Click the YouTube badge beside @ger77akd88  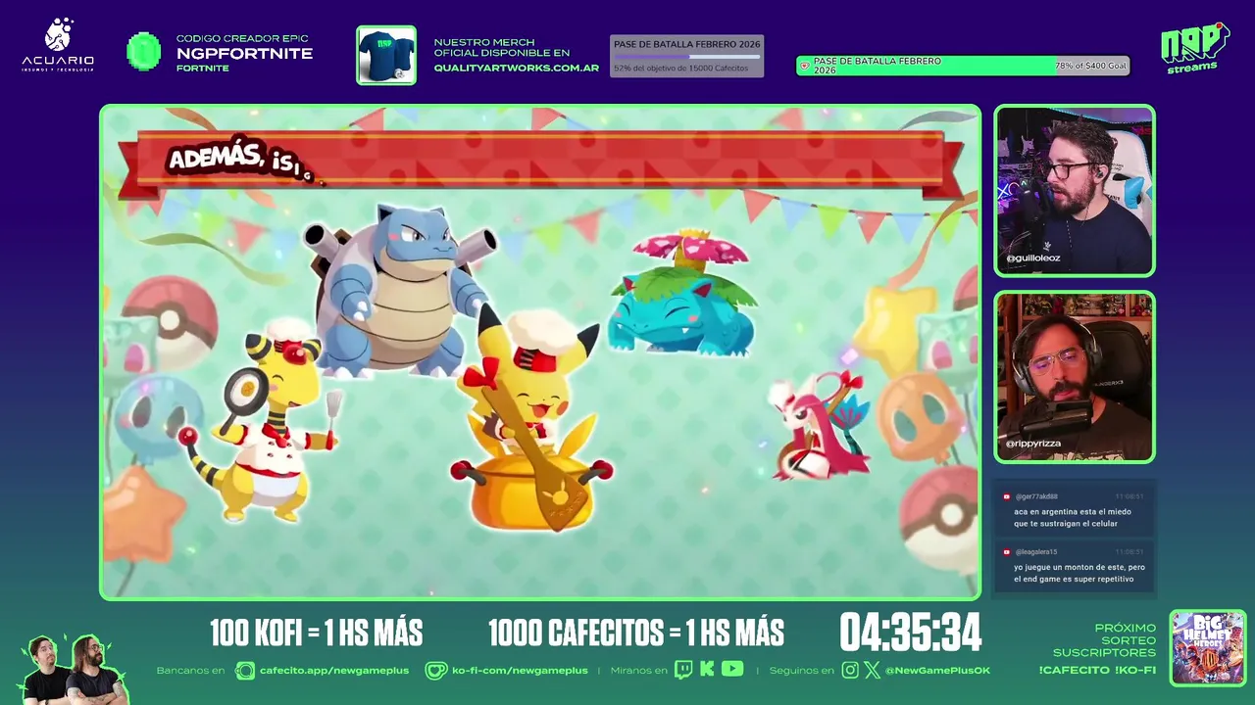pos(1006,496)
